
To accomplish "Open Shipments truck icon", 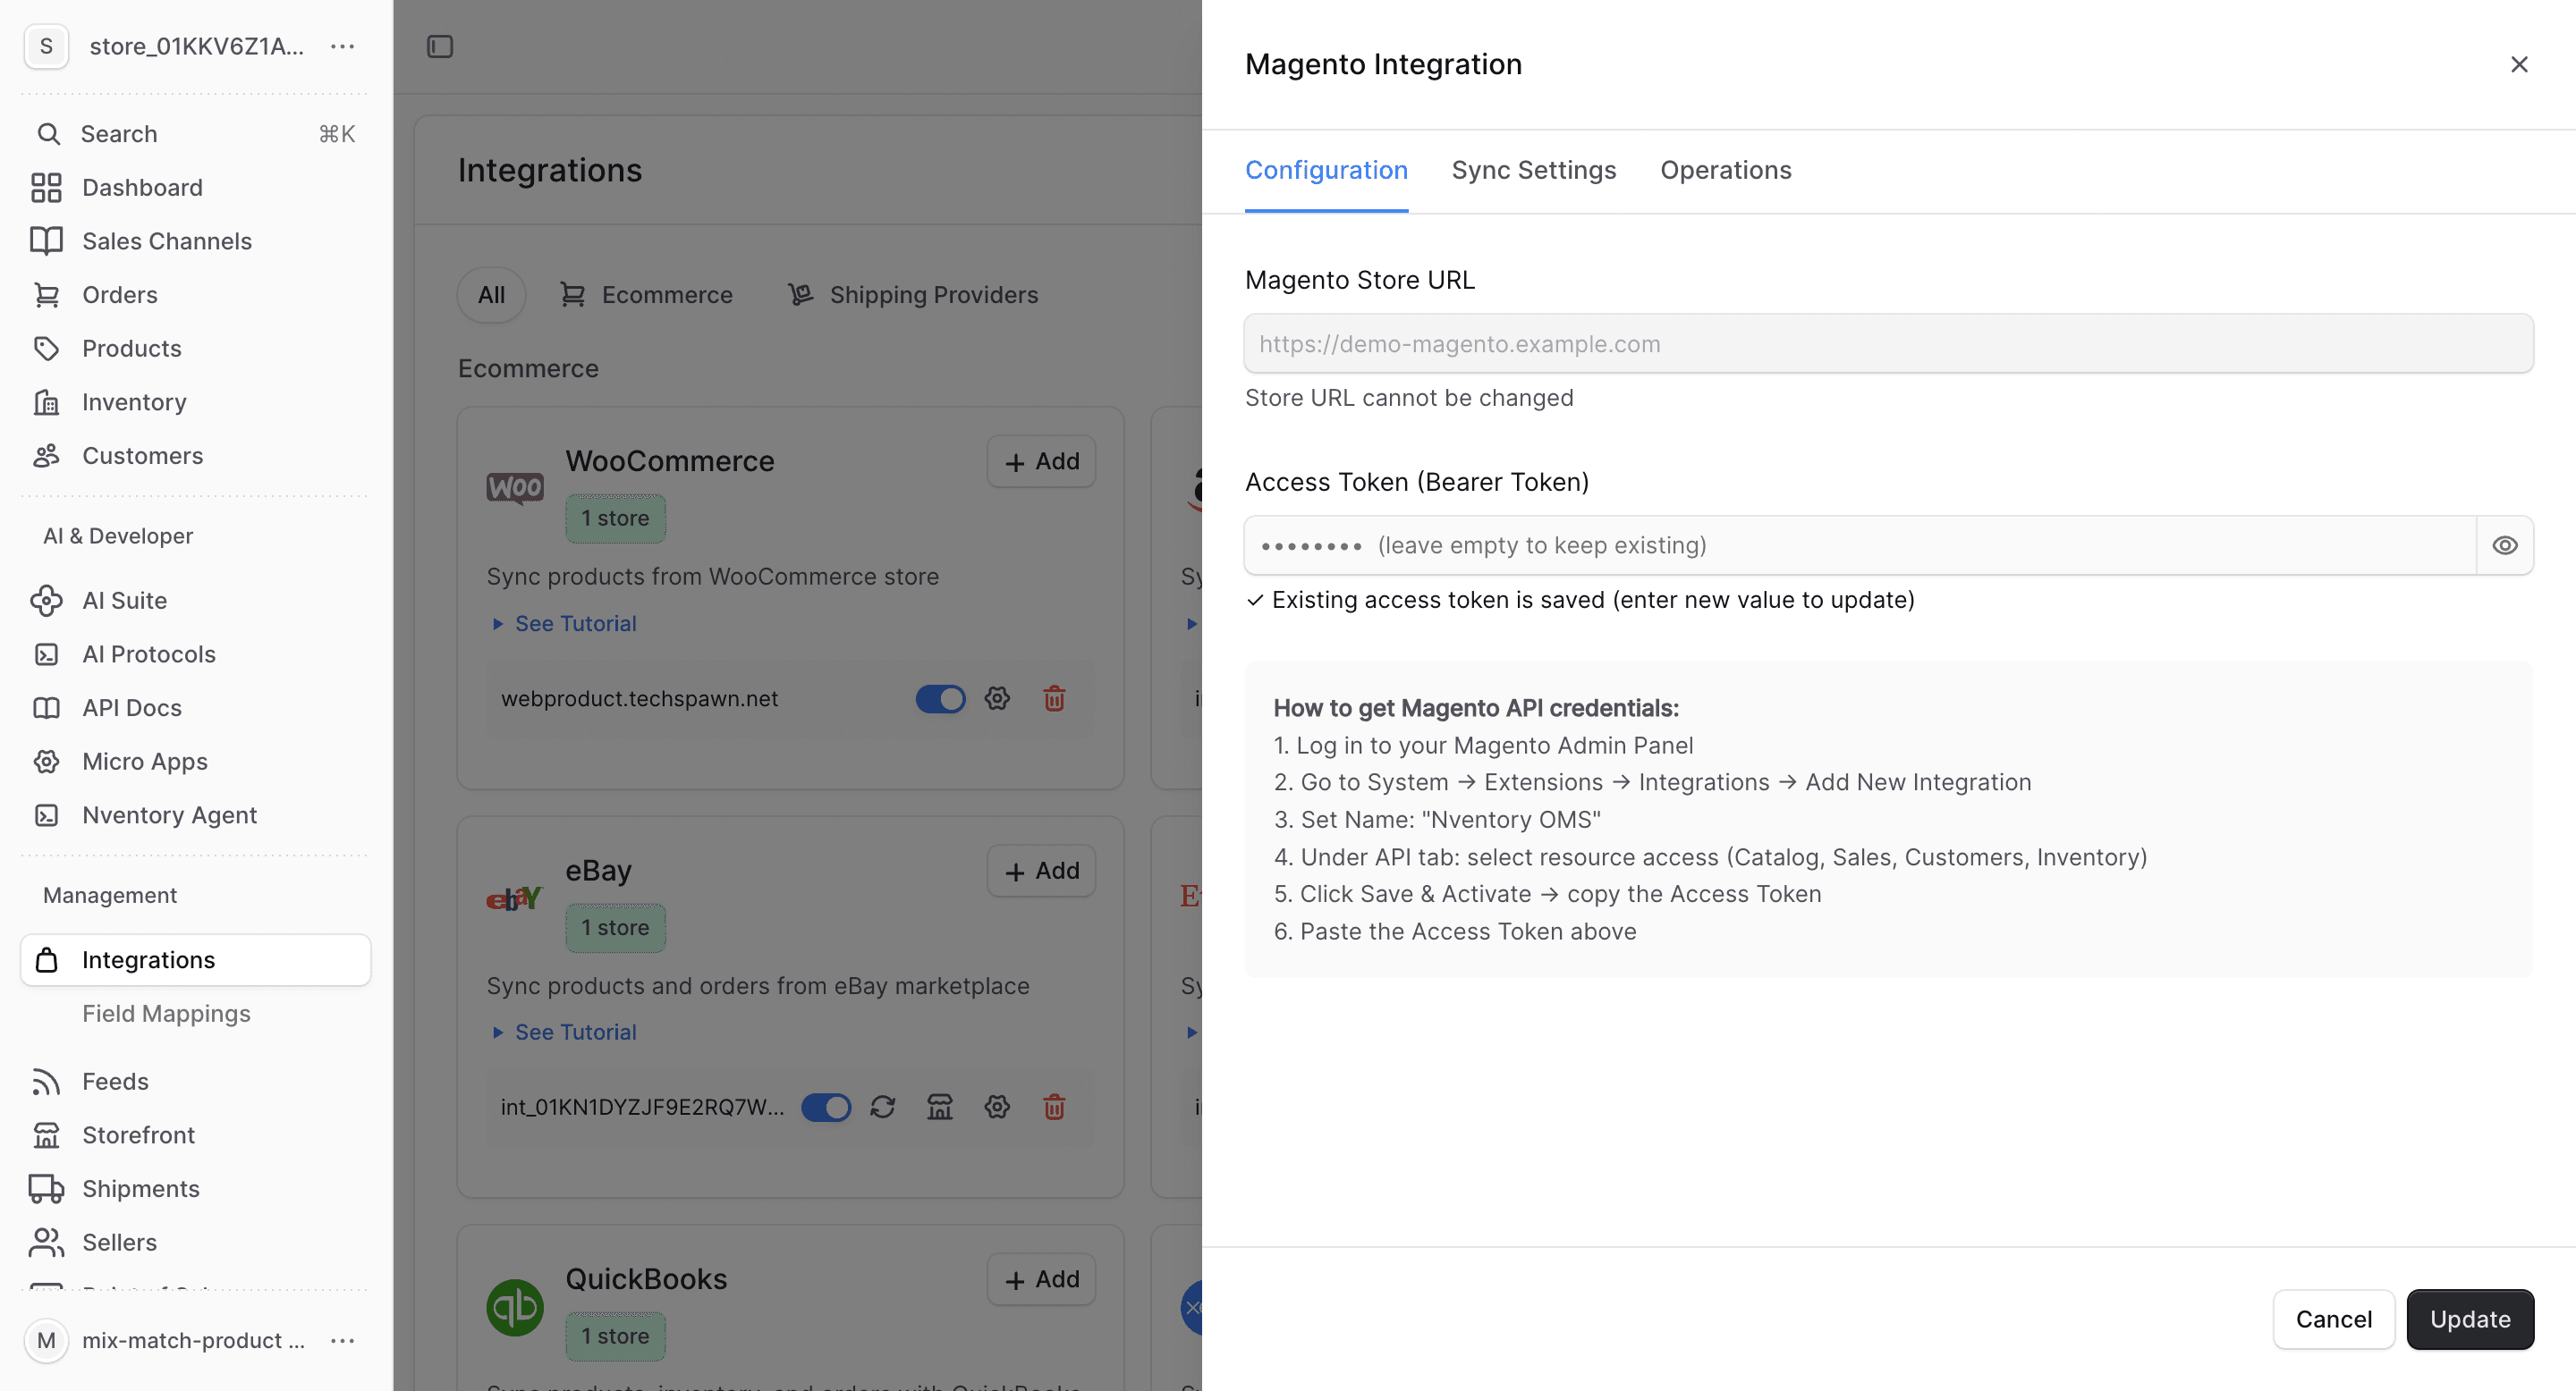I will pos(46,1189).
